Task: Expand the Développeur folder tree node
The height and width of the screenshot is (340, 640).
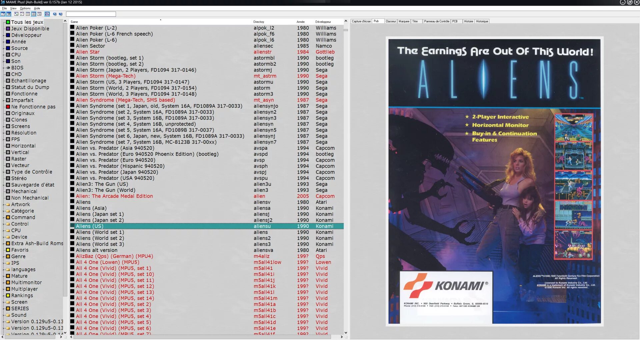Action: pyautogui.click(x=4, y=35)
